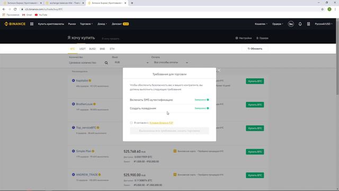Click Купить BTC for Top_serviceBTC

point(255,128)
